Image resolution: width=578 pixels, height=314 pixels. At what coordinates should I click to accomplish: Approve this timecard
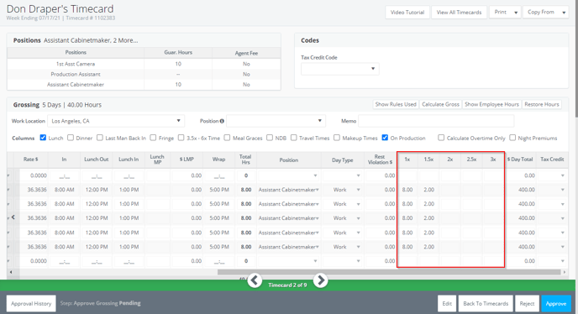click(x=556, y=303)
